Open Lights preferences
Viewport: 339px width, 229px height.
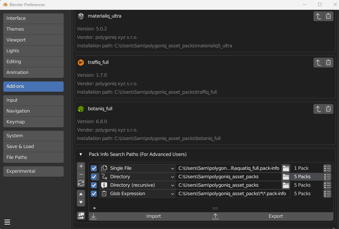coord(33,51)
